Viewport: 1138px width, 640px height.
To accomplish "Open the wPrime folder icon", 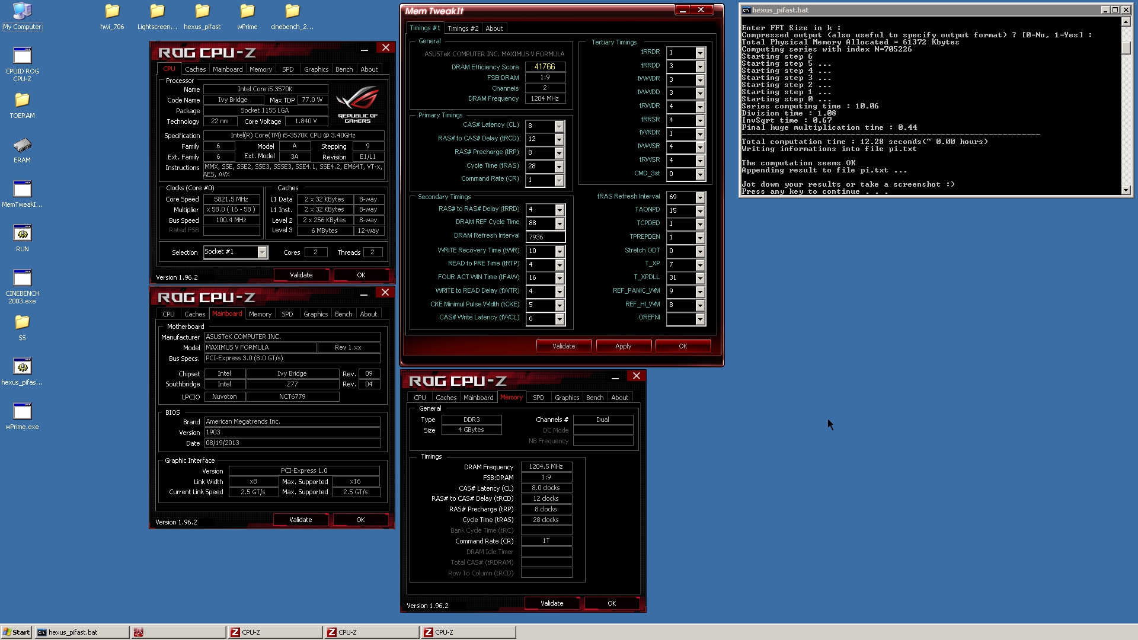I will point(247,16).
